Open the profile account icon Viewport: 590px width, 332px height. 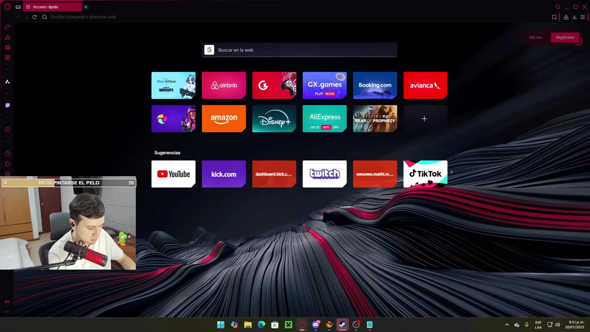click(x=566, y=17)
